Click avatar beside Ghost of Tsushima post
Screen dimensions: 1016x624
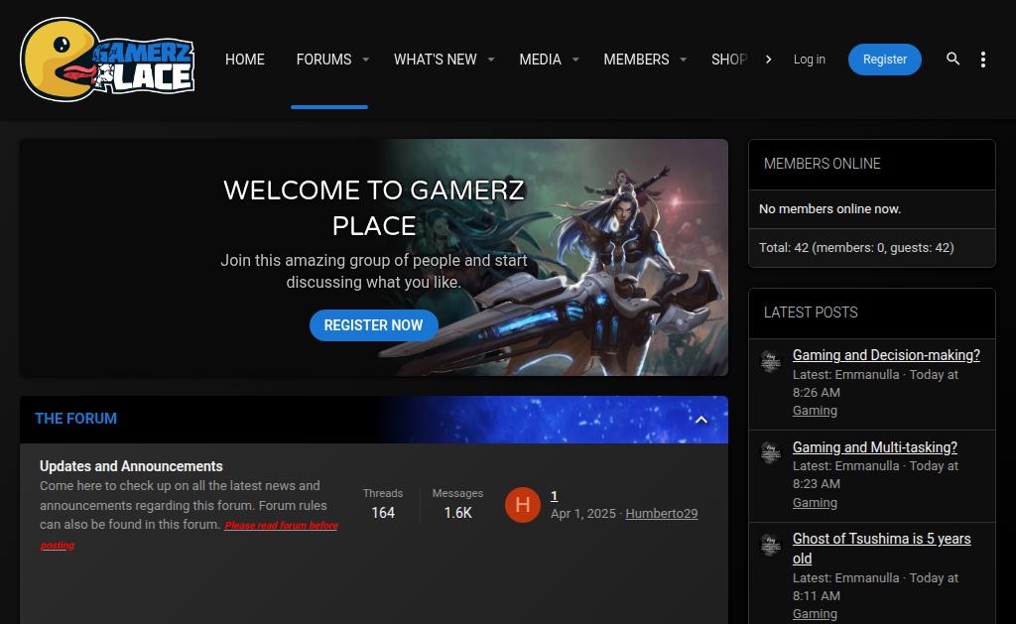(x=770, y=545)
